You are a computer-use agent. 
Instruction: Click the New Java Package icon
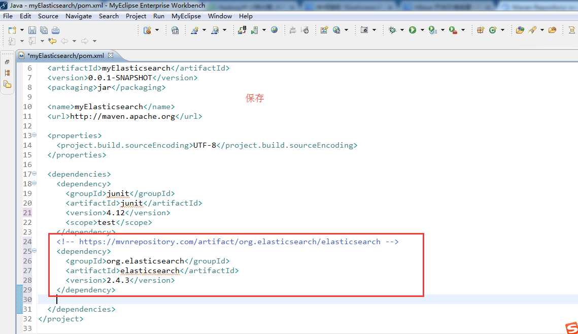(x=481, y=30)
